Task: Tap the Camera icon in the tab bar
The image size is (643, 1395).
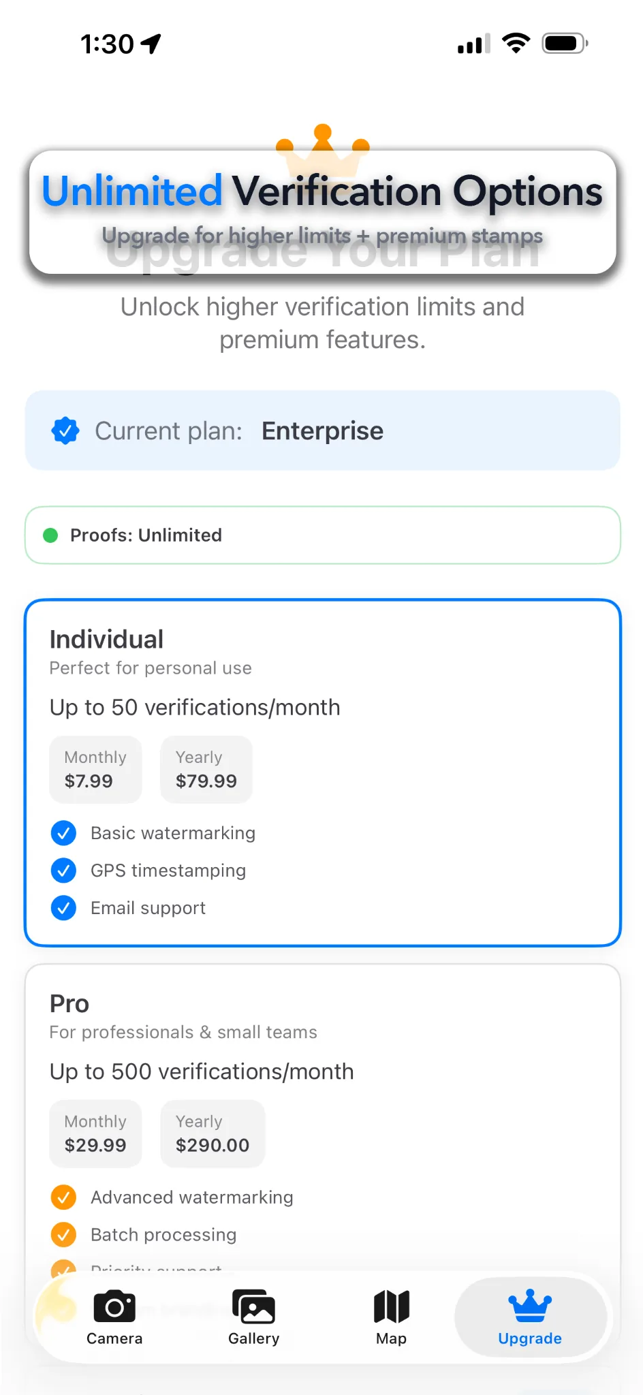Action: pos(114,1307)
